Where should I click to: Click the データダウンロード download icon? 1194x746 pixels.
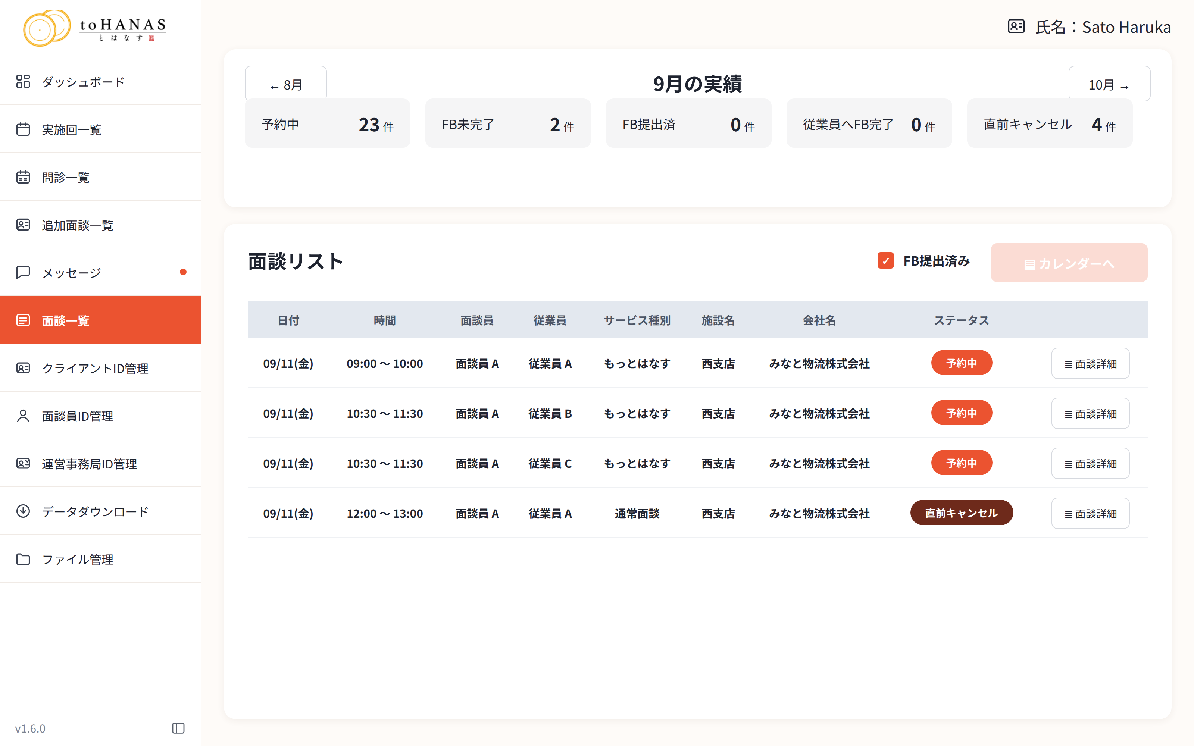23,511
